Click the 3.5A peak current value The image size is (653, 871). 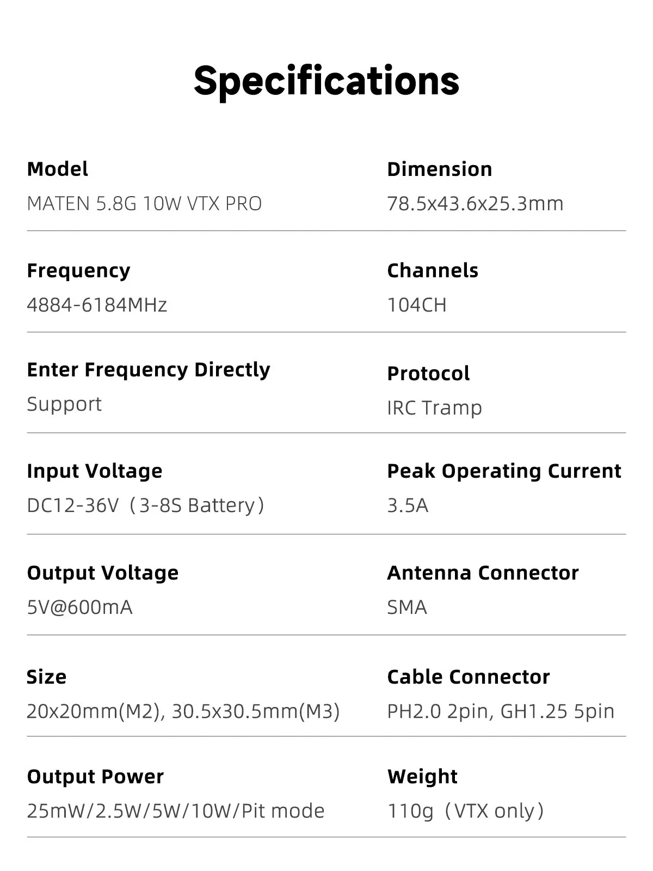pyautogui.click(x=408, y=505)
